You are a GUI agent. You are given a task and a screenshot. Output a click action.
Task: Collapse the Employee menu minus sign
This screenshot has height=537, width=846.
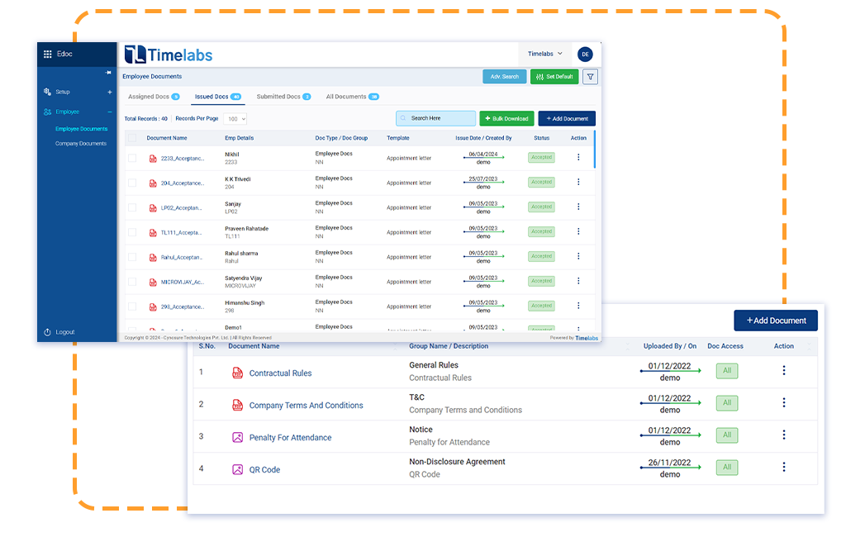tap(110, 112)
